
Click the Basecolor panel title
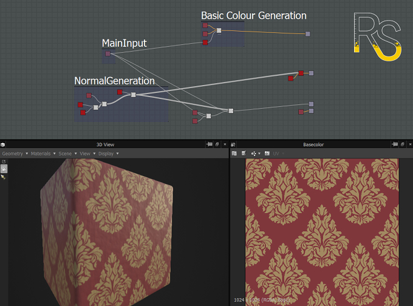313,144
